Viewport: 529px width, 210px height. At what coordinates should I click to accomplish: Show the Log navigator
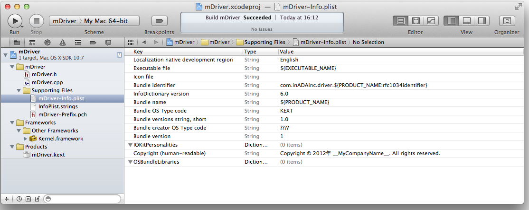click(x=108, y=43)
